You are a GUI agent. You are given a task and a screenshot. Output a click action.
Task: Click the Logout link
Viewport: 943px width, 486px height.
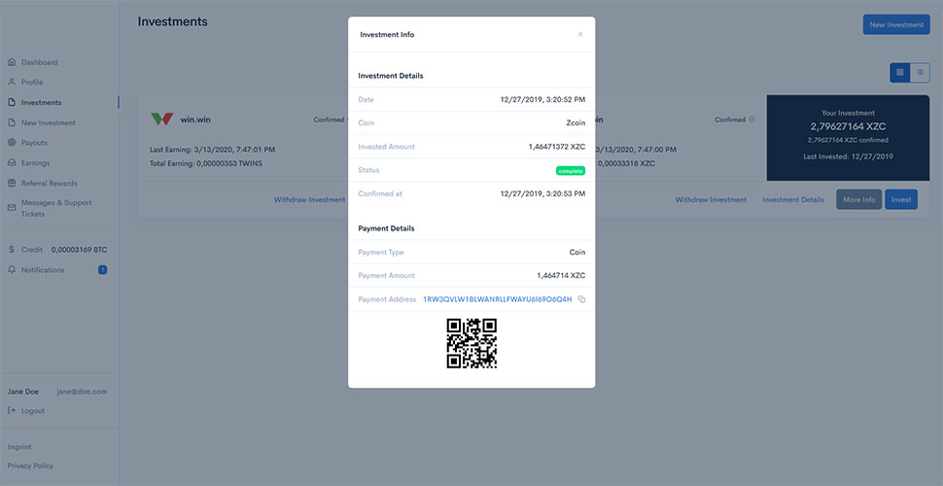(32, 411)
